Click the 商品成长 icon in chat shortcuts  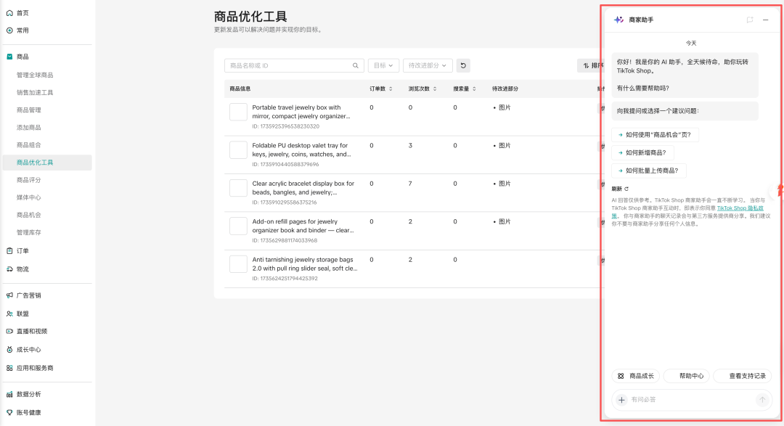pos(621,376)
